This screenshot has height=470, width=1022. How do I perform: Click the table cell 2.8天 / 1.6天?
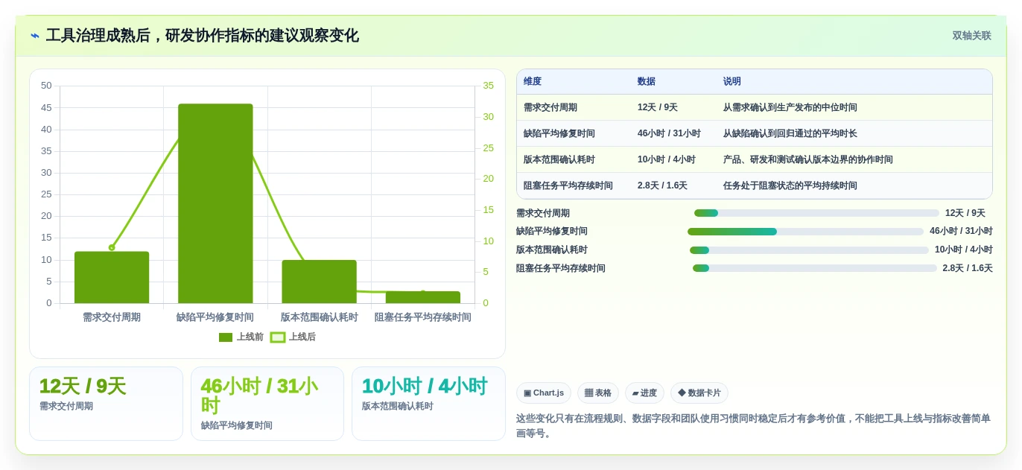(662, 185)
